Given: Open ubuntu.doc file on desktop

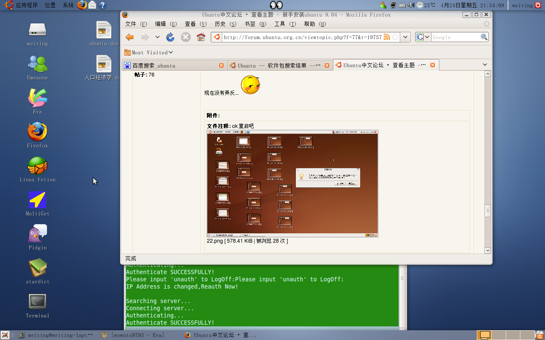Looking at the screenshot, I should click(x=104, y=33).
